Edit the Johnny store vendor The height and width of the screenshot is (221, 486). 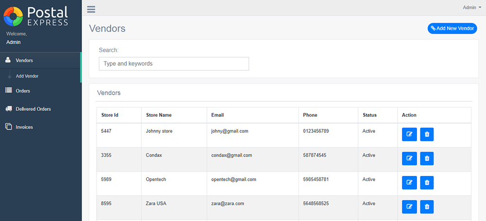click(x=409, y=134)
